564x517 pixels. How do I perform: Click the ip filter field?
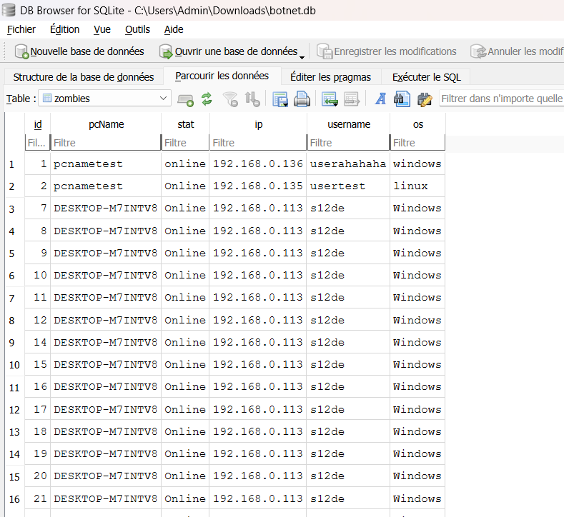point(258,143)
